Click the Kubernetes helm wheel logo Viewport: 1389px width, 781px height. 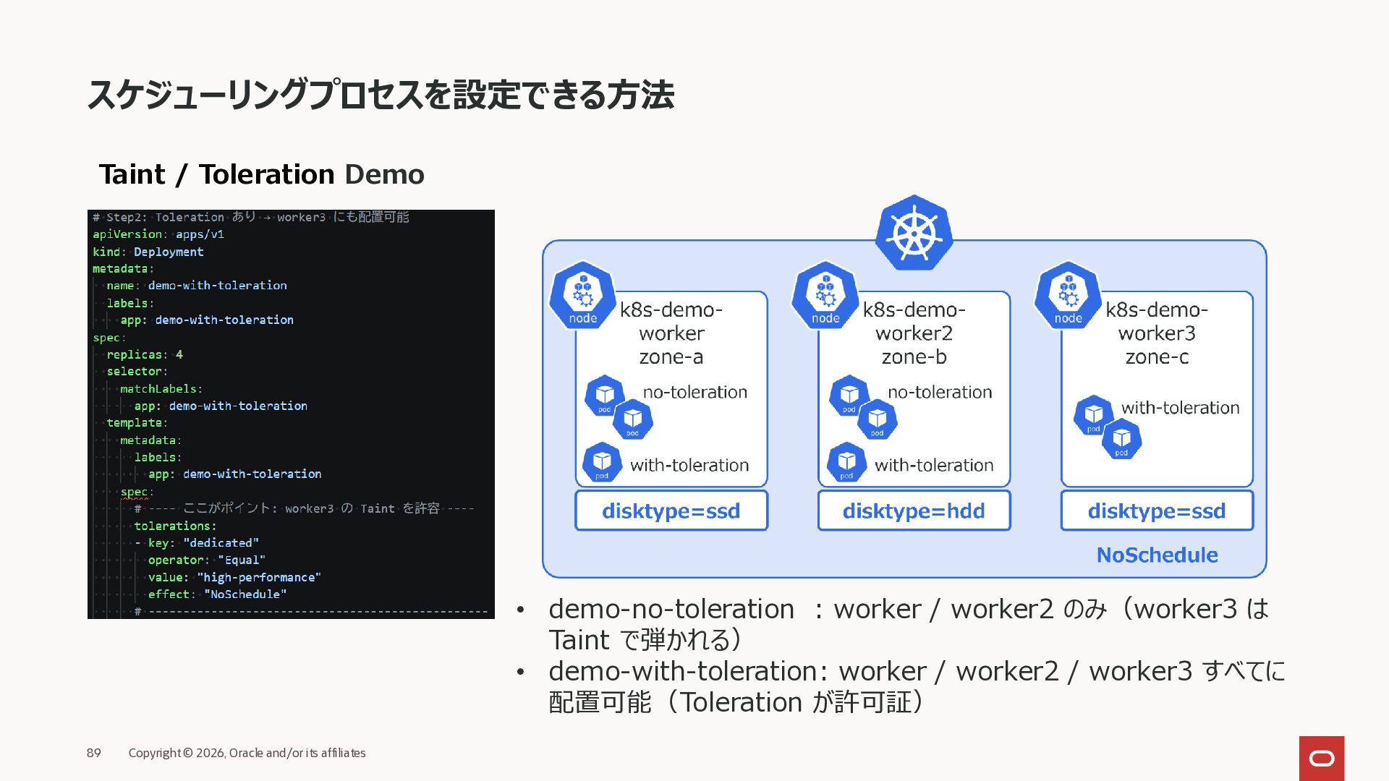point(914,234)
